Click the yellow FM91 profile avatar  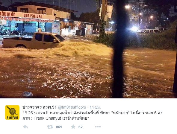[x=12, y=112]
